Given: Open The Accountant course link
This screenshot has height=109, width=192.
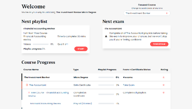Looking at the screenshot, I should pos(38,85).
